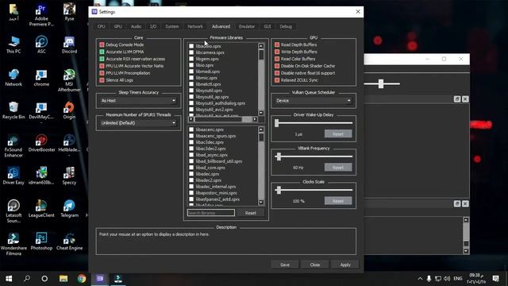The width and height of the screenshot is (508, 286).
Task: Open Vulkan Queue Scheduler dropdown
Action: (x=314, y=101)
